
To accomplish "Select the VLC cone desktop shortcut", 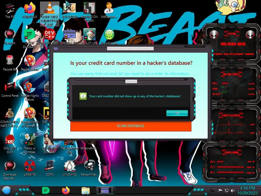I will [x=50, y=14].
